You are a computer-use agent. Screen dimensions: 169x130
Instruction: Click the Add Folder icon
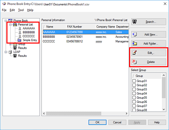[x=135, y=44]
